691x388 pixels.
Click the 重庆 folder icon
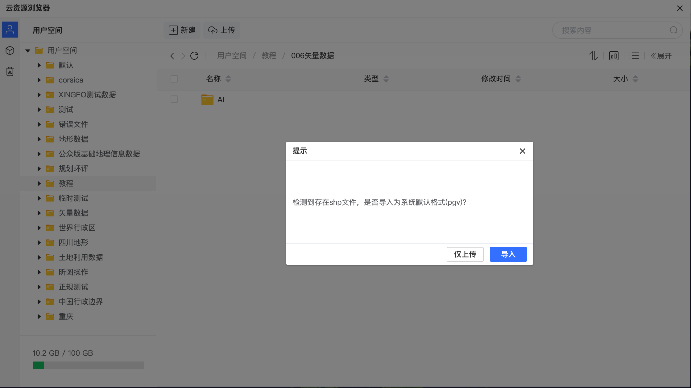[x=50, y=317]
